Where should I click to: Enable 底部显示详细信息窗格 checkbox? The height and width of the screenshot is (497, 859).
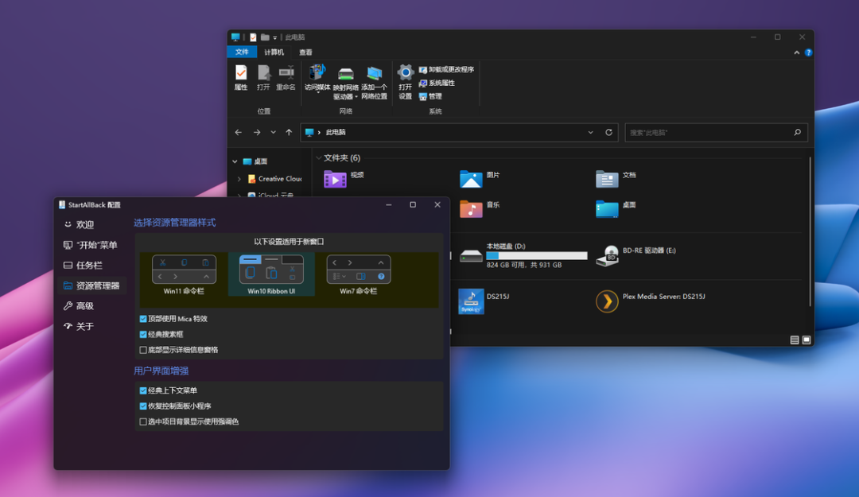pyautogui.click(x=143, y=350)
